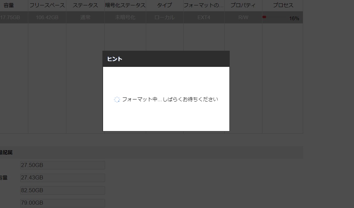Viewport: 354px width, 208px height.
Task: Click the 79.00GB quota input field
Action: (x=62, y=203)
